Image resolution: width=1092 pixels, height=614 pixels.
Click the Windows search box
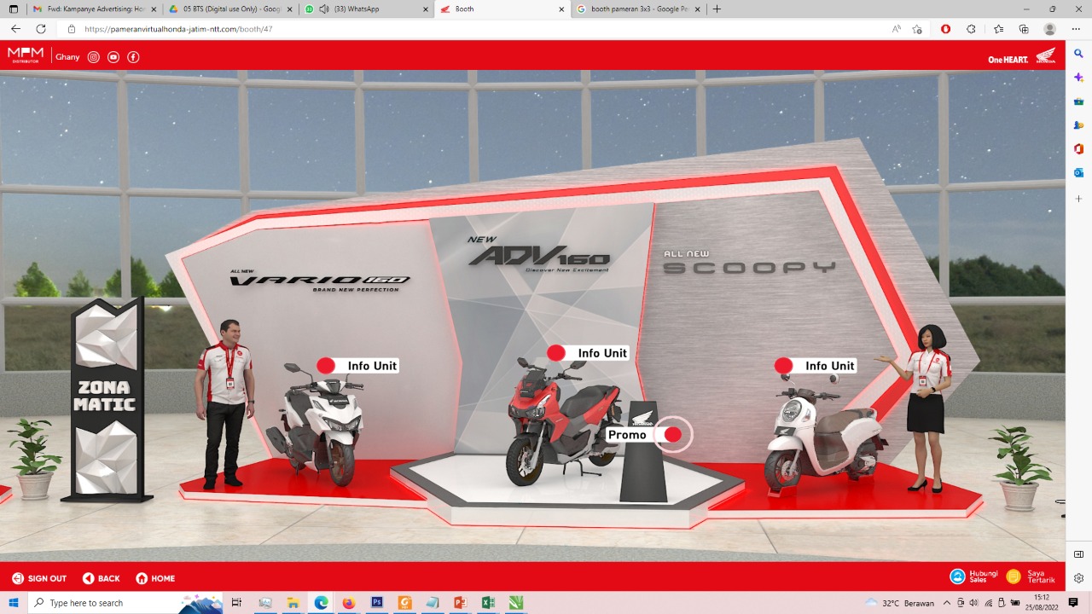click(x=125, y=603)
